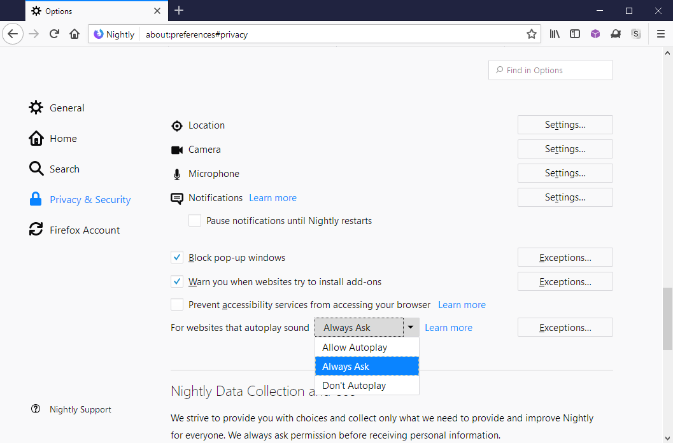Go back with the back arrow
This screenshot has height=443, width=673.
click(x=13, y=34)
